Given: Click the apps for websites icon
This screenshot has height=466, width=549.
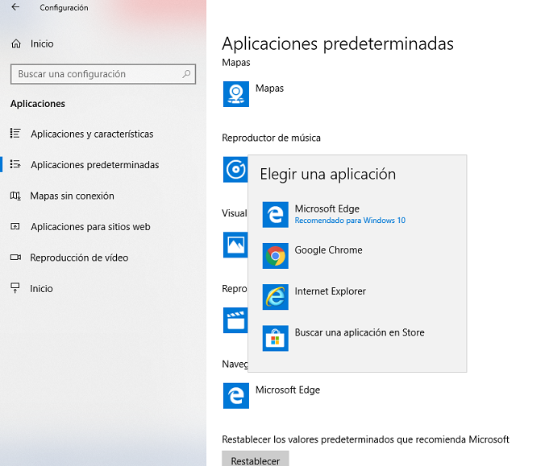Looking at the screenshot, I should 15,226.
